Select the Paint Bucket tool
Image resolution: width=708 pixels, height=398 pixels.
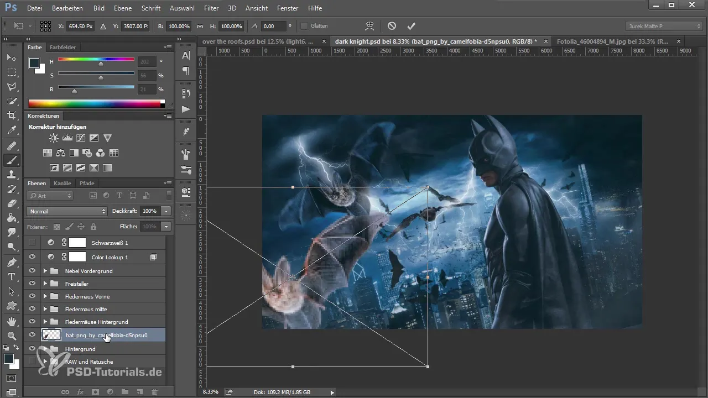[x=12, y=218]
